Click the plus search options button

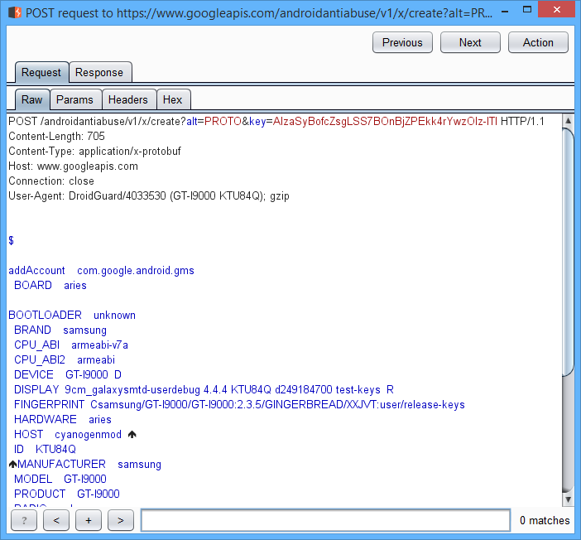pos(89,520)
